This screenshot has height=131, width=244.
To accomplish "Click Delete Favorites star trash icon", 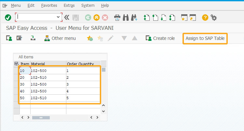I will pyautogui.click(x=100, y=38).
